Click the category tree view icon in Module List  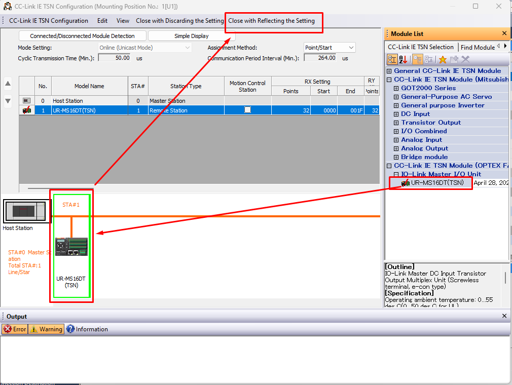[392, 59]
